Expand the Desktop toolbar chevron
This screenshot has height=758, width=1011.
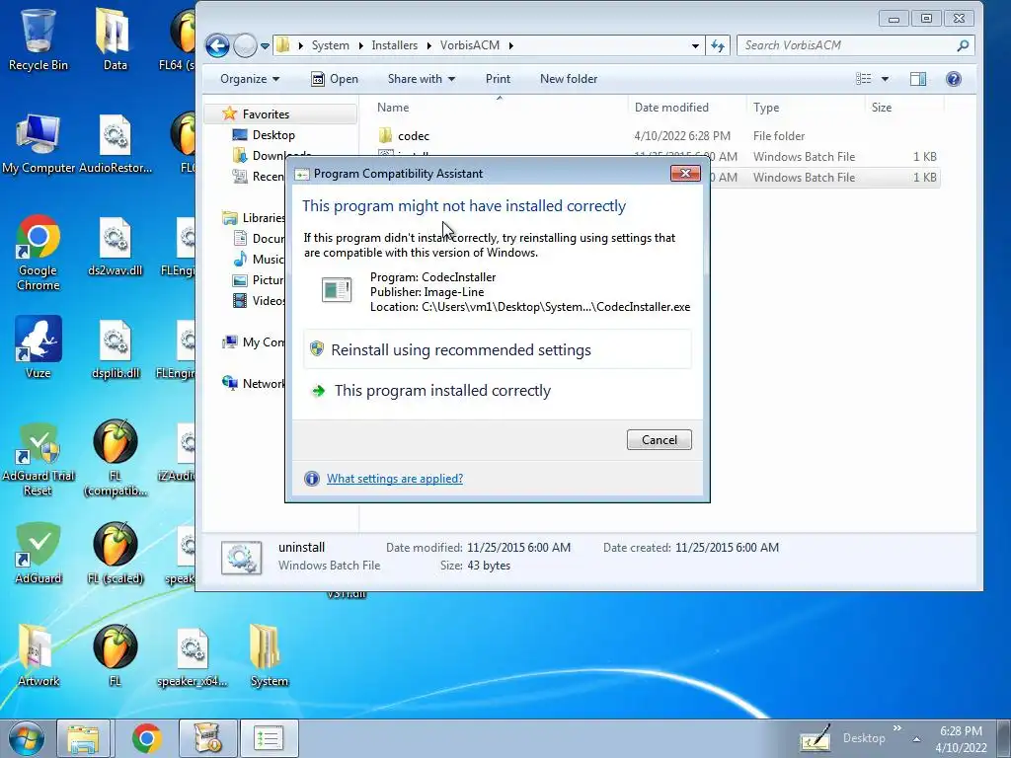tap(896, 727)
